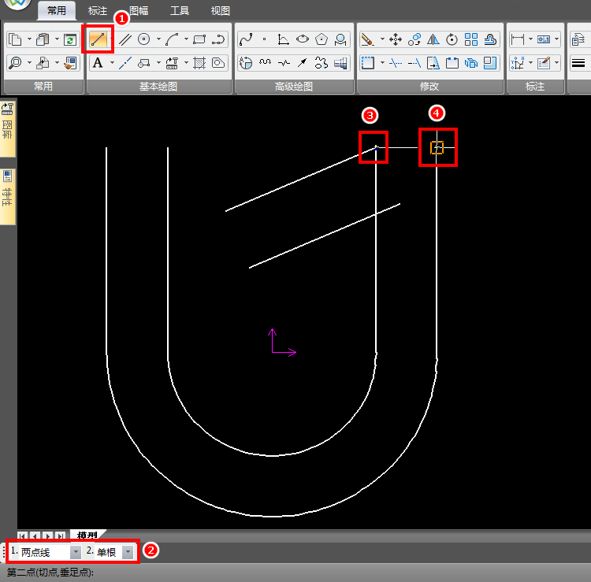
Task: Expand the Arc tool dropdown arrow
Action: tap(186, 39)
